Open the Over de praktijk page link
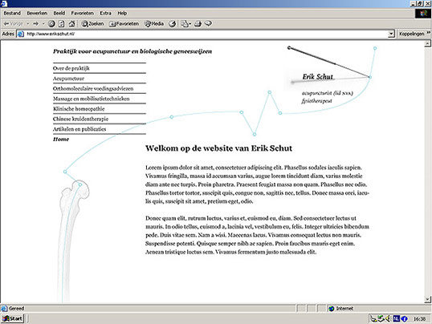432x324 pixels. 71,68
